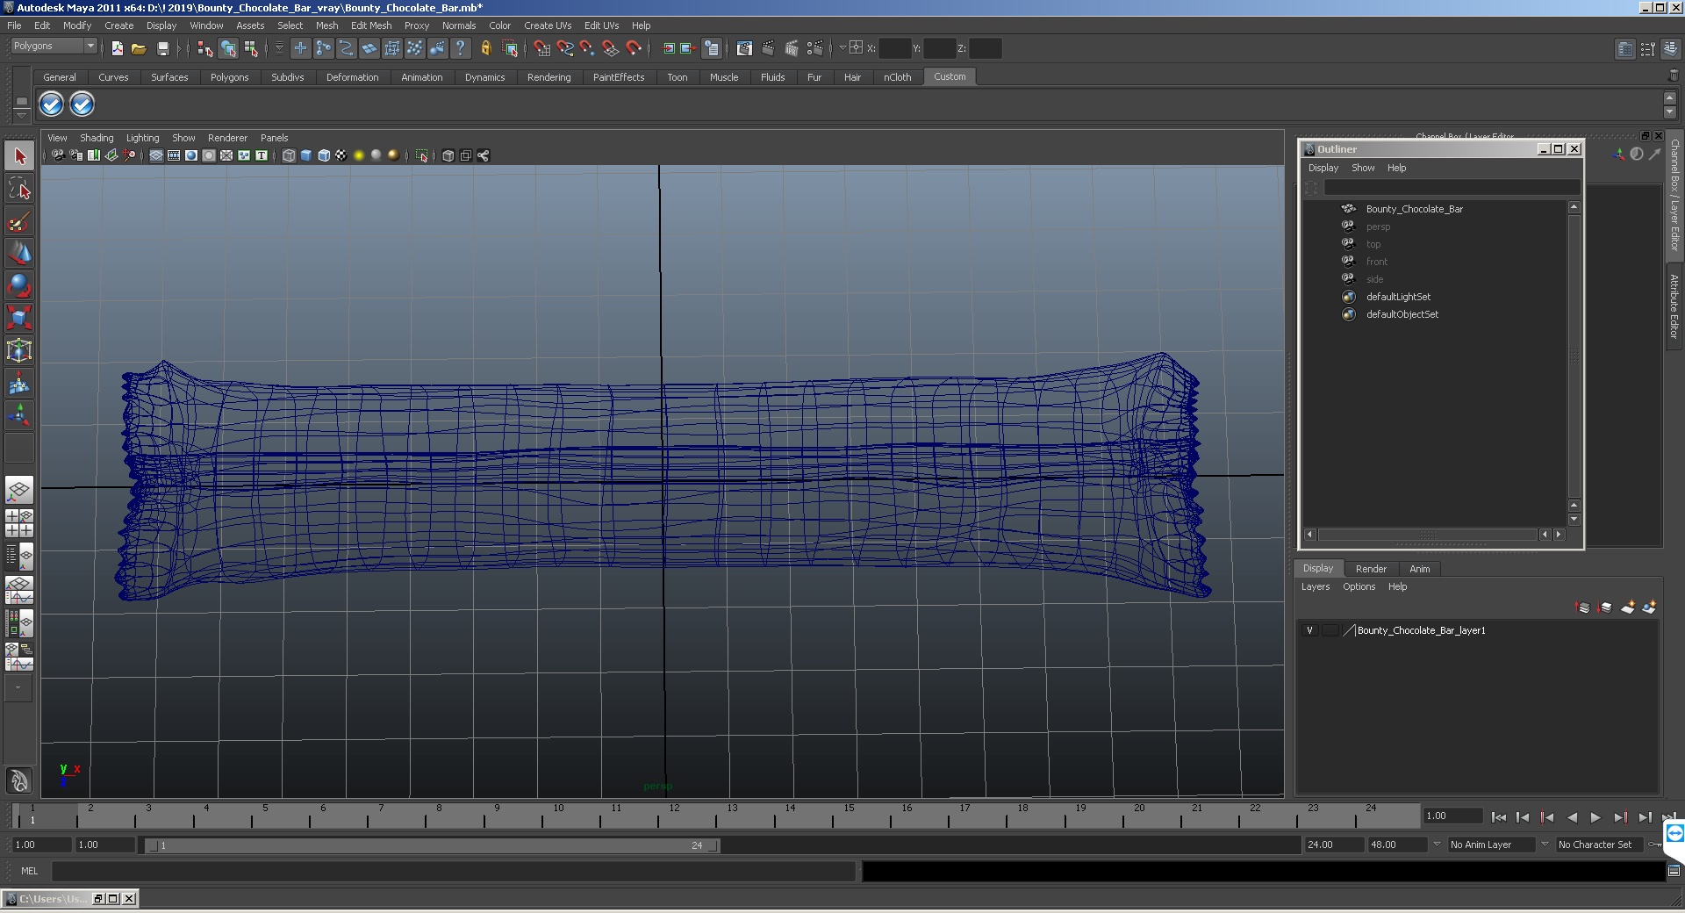Go to start of playback range
This screenshot has width=1685, height=913.
pyautogui.click(x=1498, y=817)
